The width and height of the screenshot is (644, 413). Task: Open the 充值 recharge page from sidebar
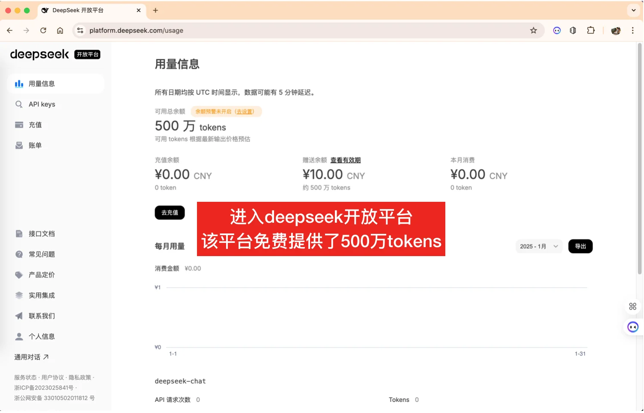coord(35,124)
